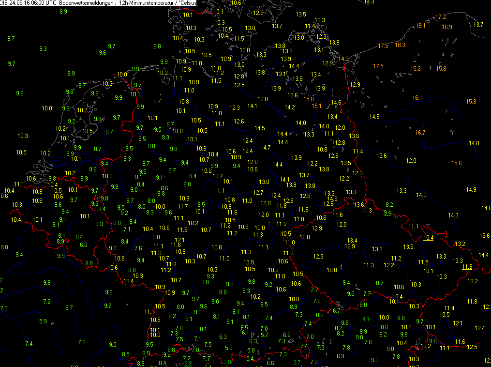Select the yellow 16.1 temperature reading
Screen dimensions: 491x367
point(417,98)
